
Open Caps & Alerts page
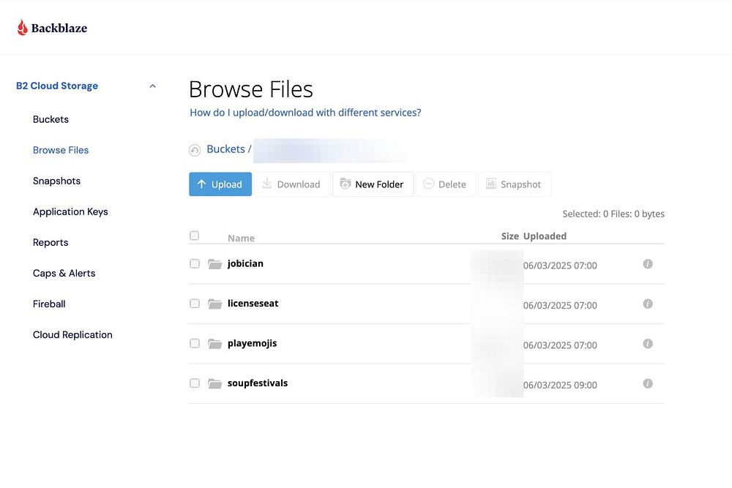pos(64,274)
